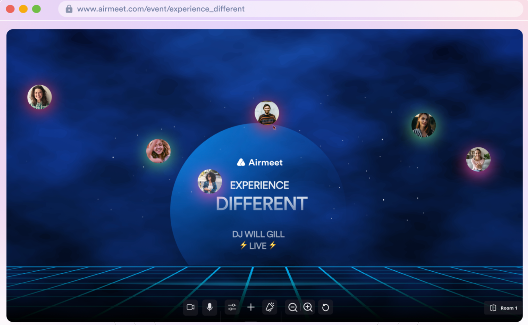Click the padlock icon in the address bar
Screen dimensions: 528x325
[x=69, y=9]
